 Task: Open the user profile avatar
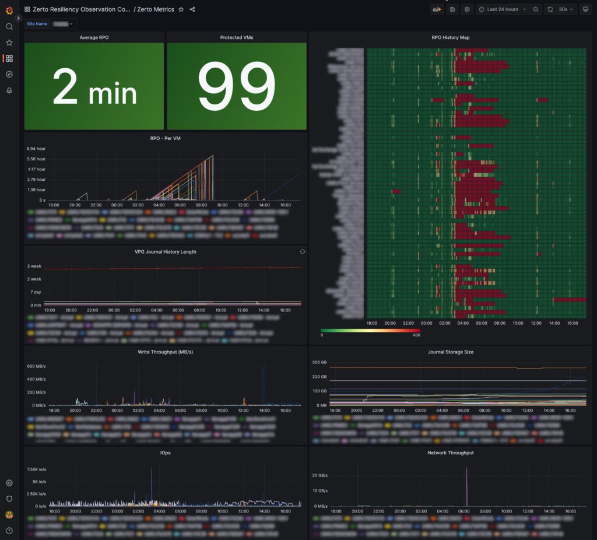[9, 515]
